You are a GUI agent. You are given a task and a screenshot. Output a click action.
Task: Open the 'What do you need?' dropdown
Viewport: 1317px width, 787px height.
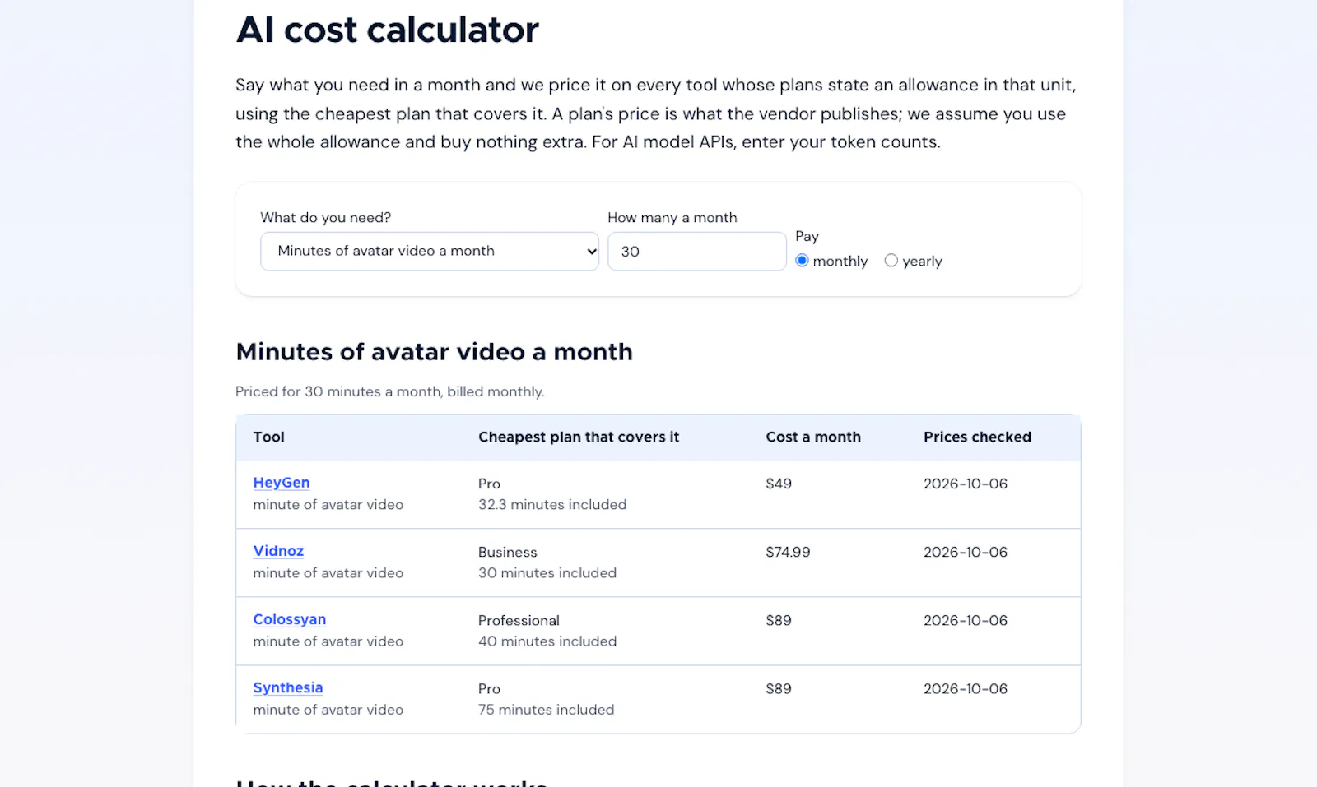coord(430,251)
